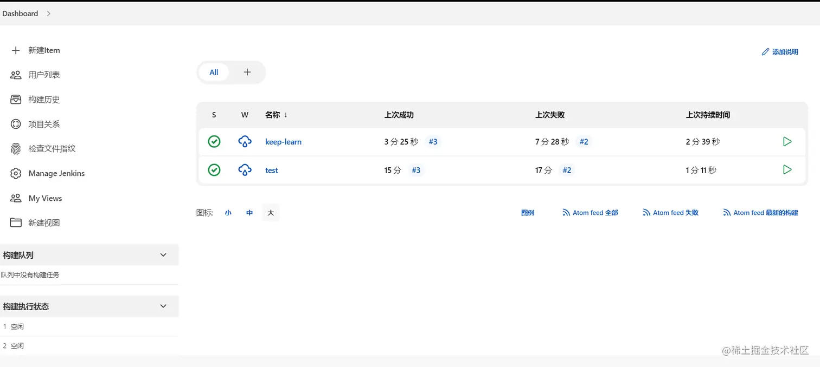Sort by S status column header

coord(214,115)
